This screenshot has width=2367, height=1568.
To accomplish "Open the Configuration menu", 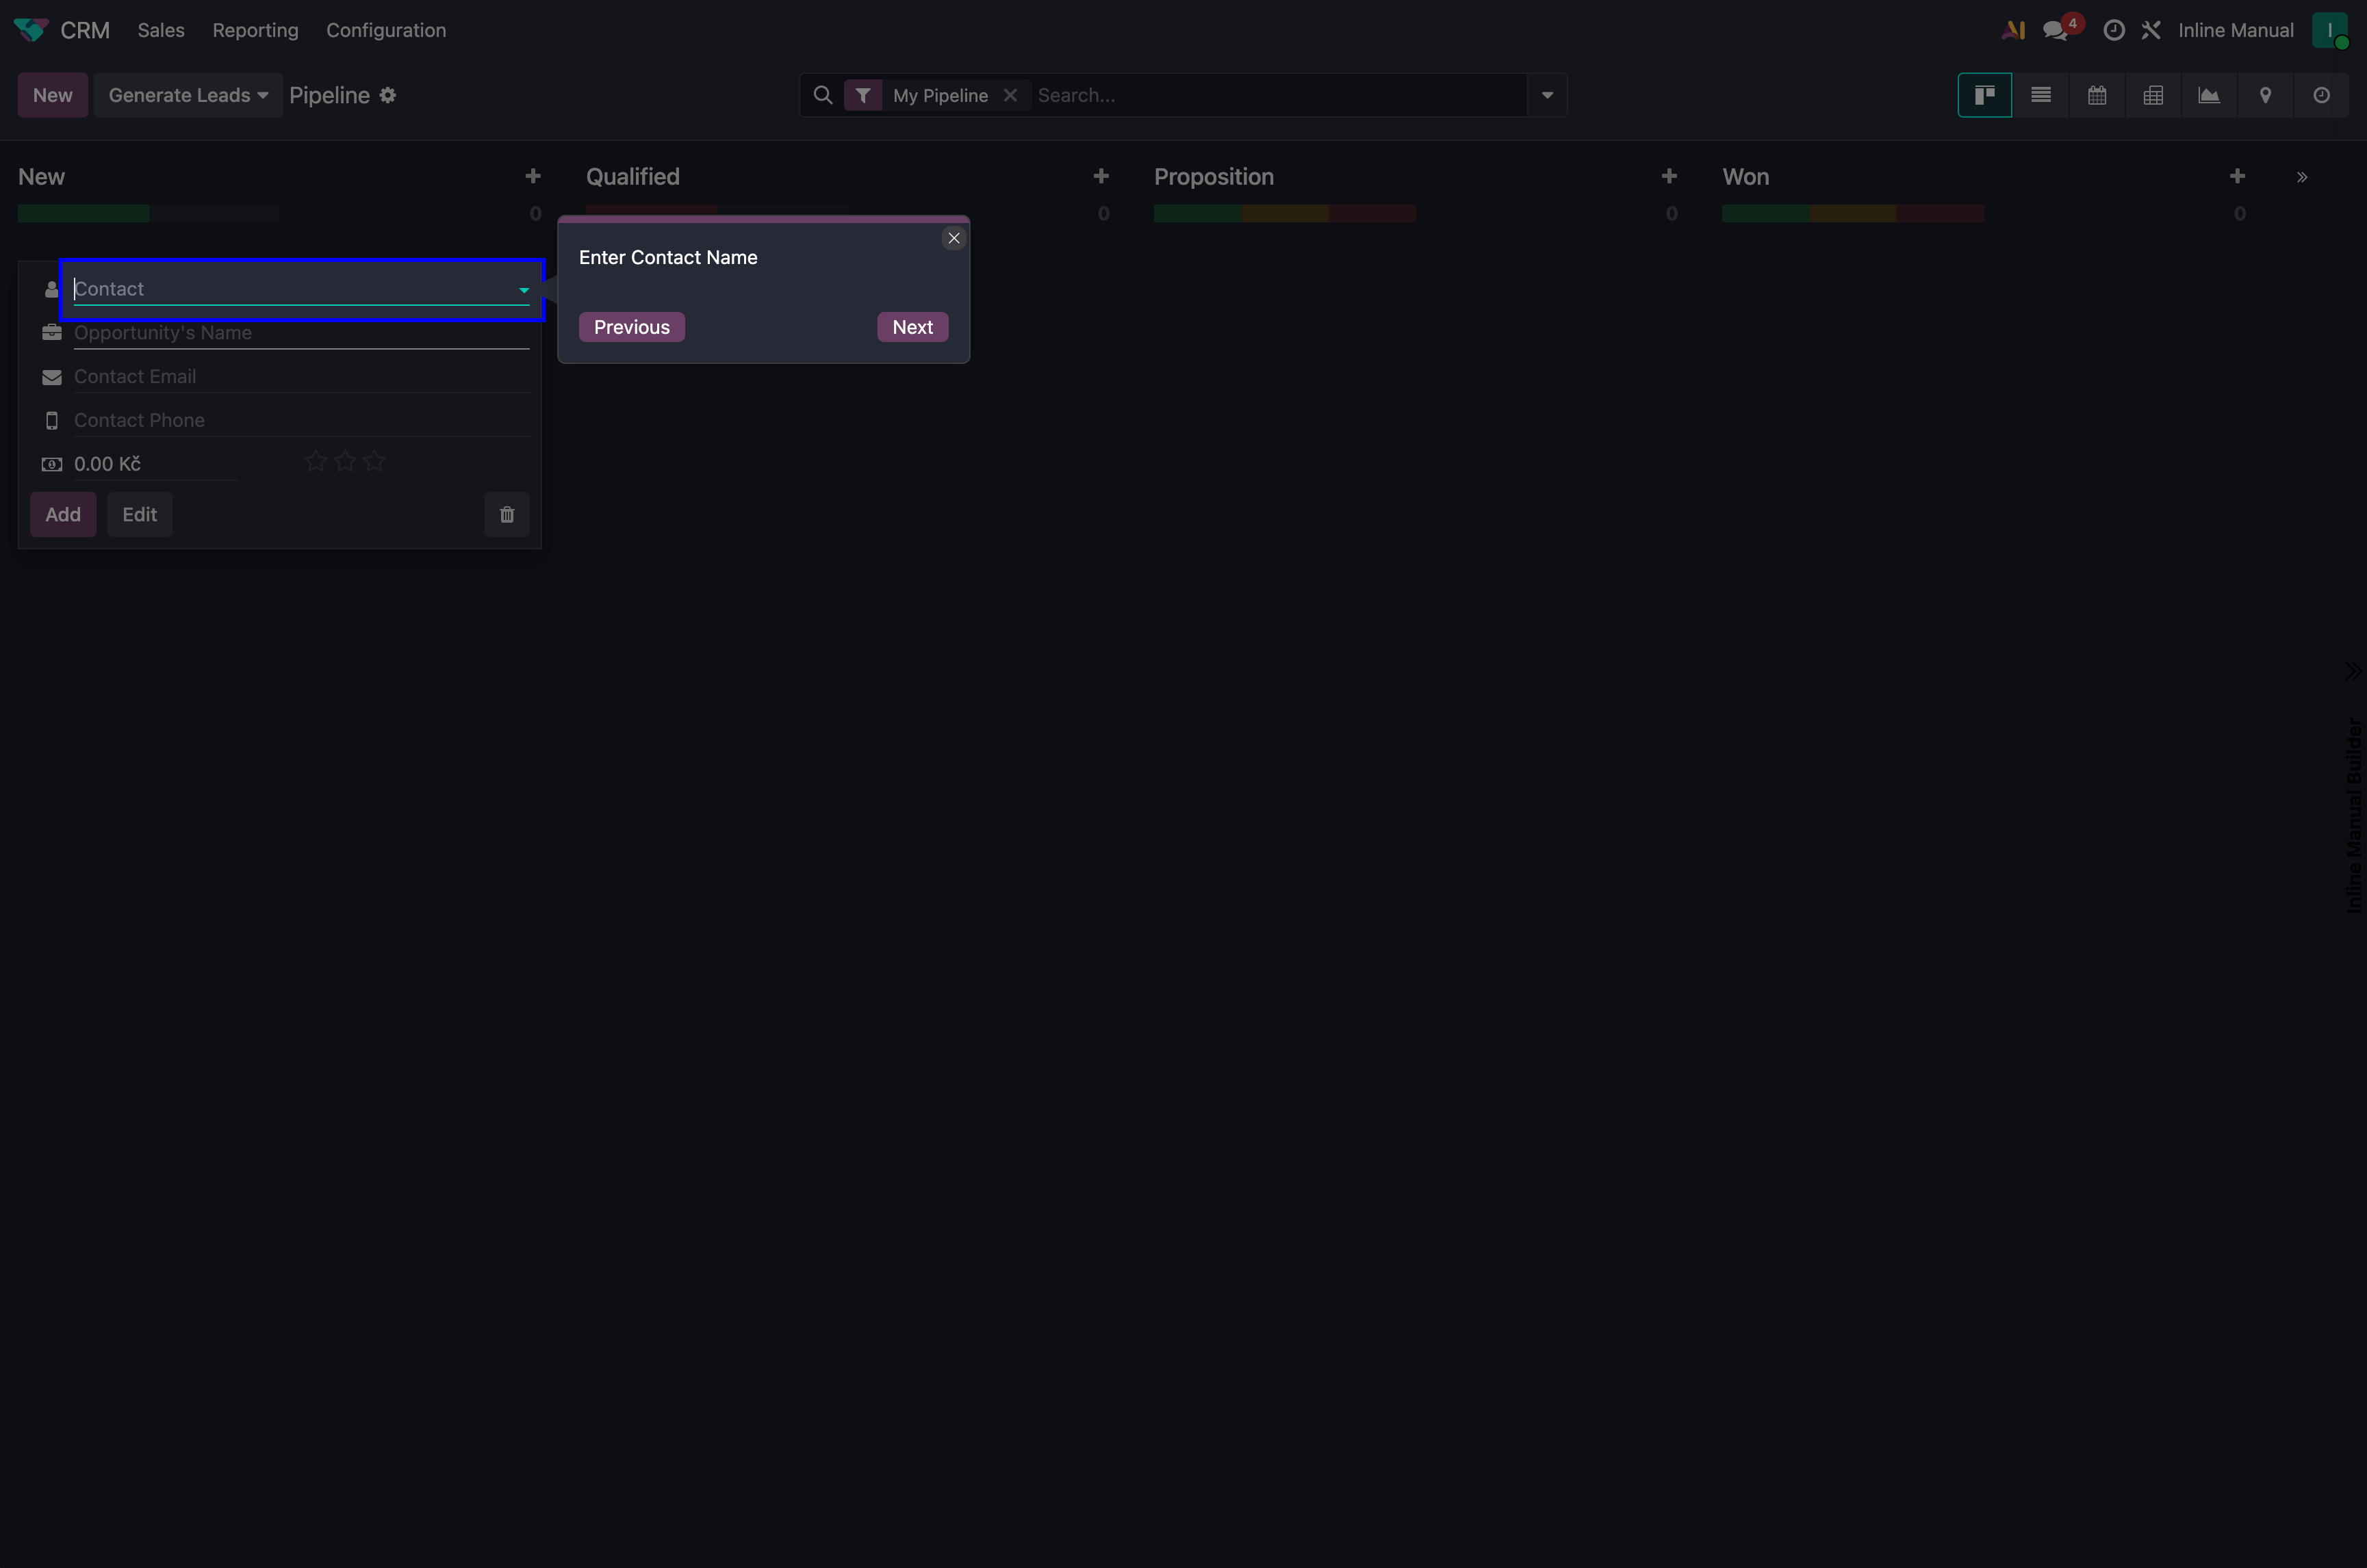I will [386, 30].
